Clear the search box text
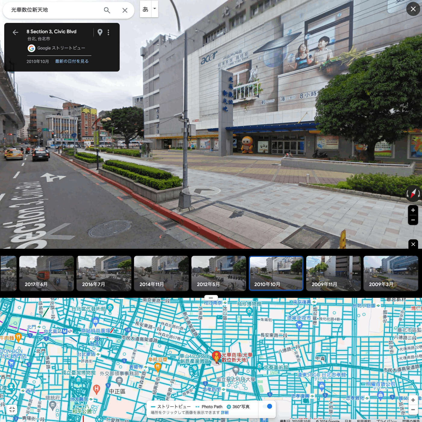Viewport: 422px width, 422px height. (x=125, y=10)
